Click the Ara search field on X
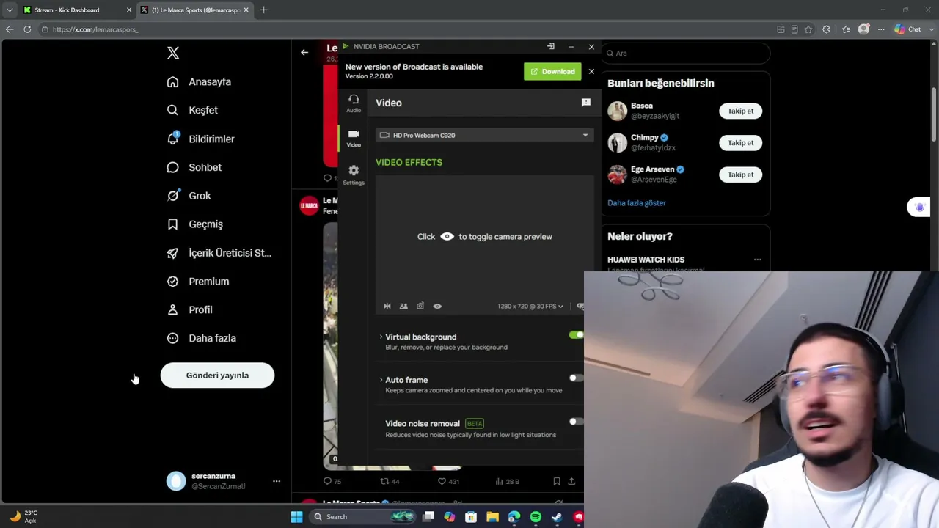This screenshot has height=528, width=939. pos(686,53)
